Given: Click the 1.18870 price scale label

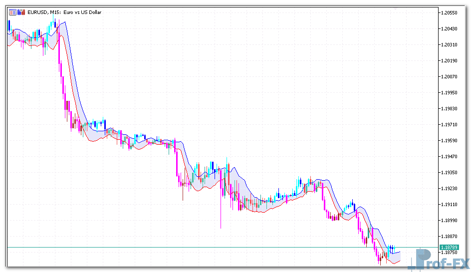Looking at the screenshot, I should [x=449, y=236].
